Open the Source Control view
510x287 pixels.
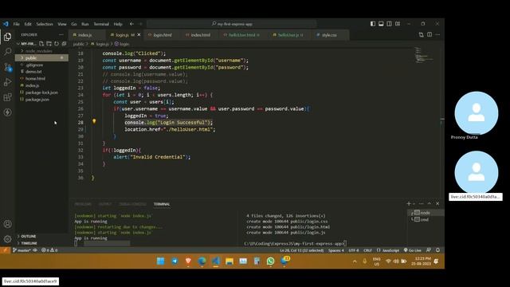point(7,67)
